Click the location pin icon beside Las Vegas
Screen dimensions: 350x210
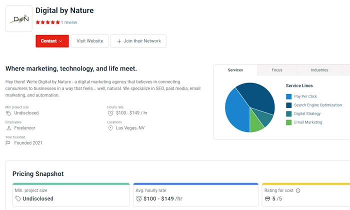point(110,128)
